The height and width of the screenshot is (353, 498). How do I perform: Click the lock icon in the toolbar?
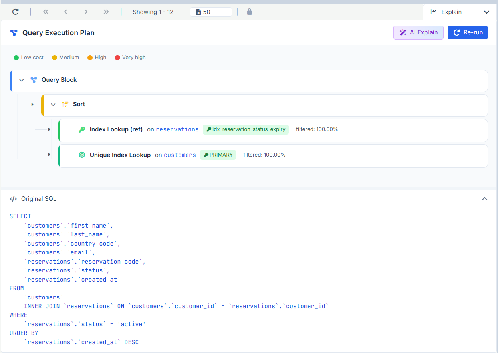tap(250, 12)
